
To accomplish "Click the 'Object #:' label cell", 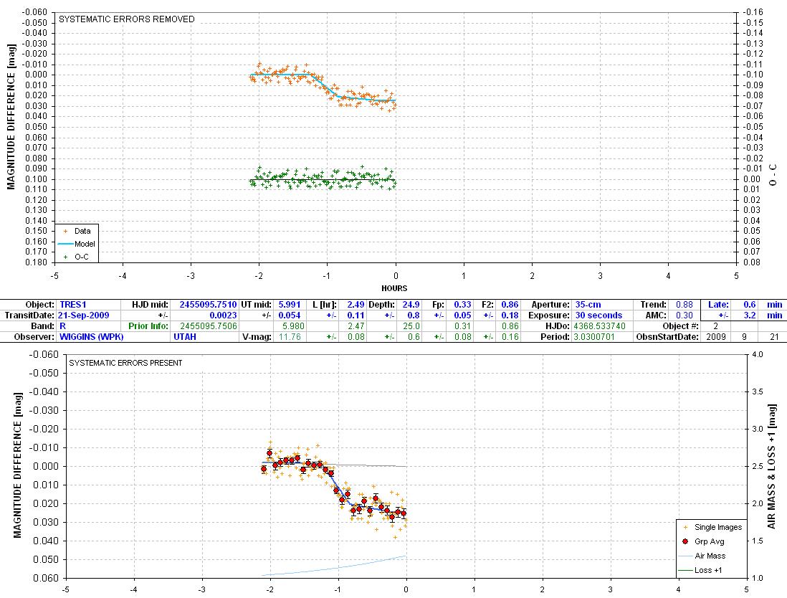I will (x=680, y=326).
